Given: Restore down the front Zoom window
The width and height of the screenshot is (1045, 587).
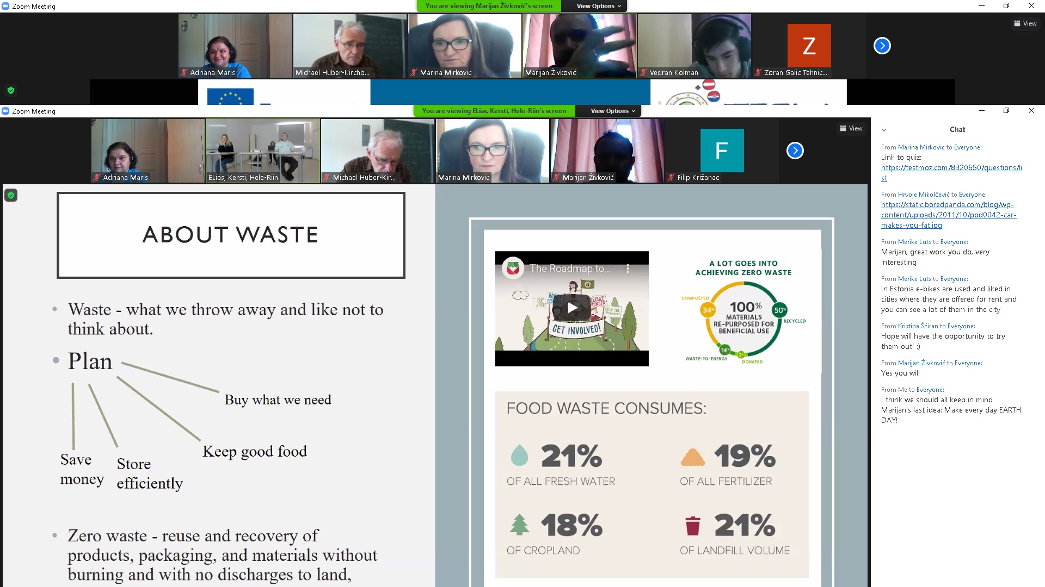Looking at the screenshot, I should pyautogui.click(x=1006, y=111).
